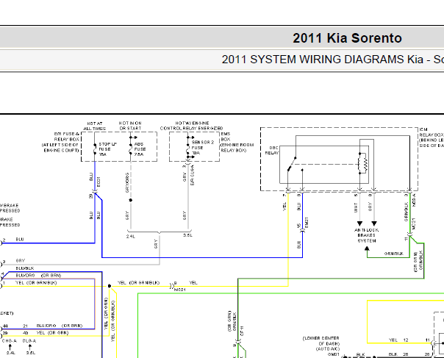Click "HOT W/ ENGINE CONTROL RELAY ENERGIZED" label
The height and width of the screenshot is (358, 444).
click(192, 126)
